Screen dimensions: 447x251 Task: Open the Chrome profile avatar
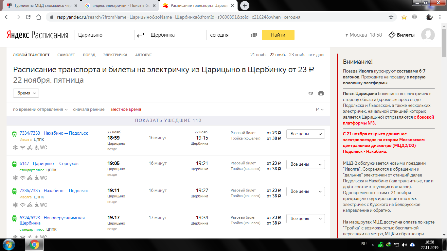(x=429, y=17)
